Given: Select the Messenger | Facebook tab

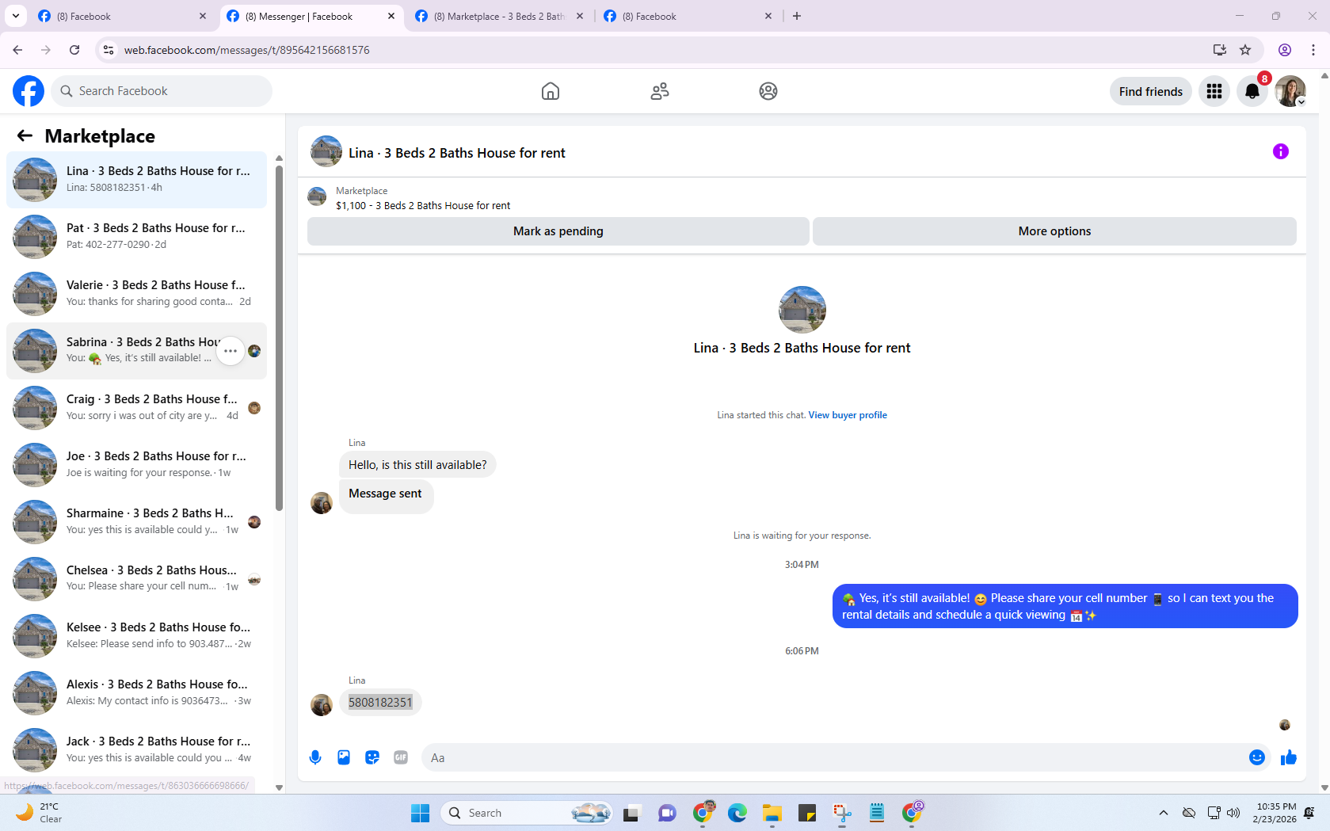Looking at the screenshot, I should point(311,16).
